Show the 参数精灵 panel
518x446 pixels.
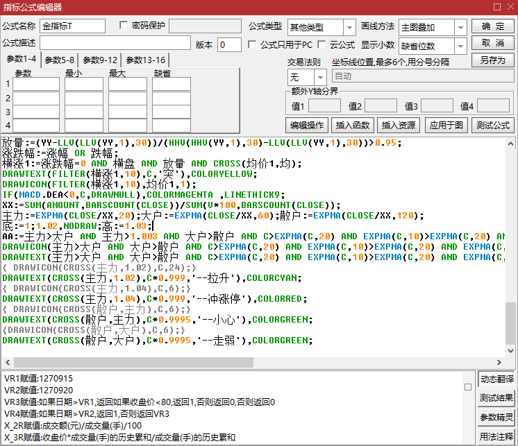[496, 417]
